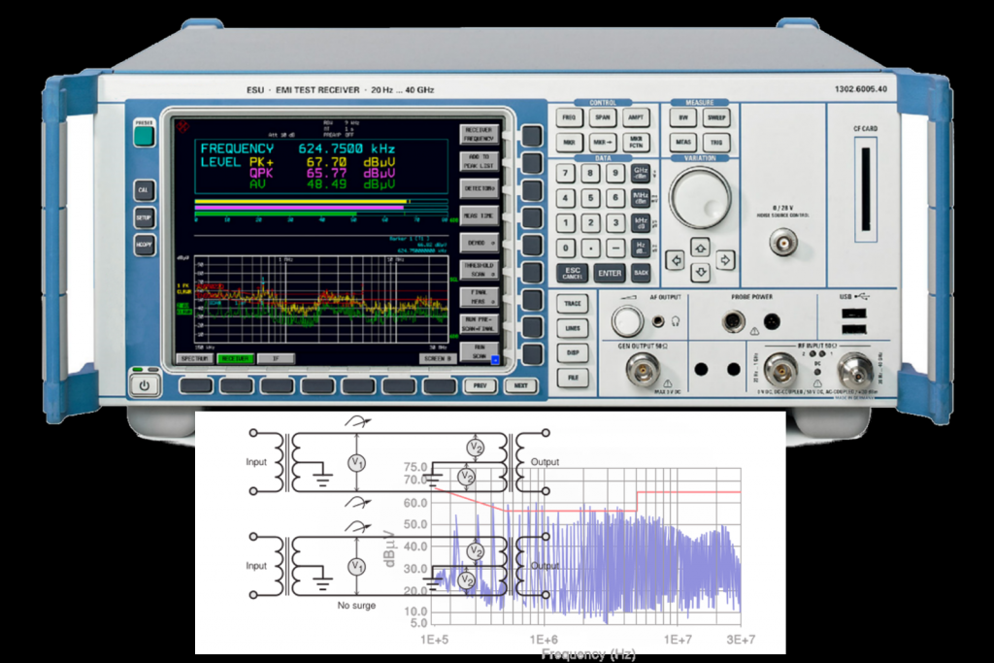Select the AMPT amplitude key
This screenshot has width=994, height=663.
pyautogui.click(x=636, y=117)
